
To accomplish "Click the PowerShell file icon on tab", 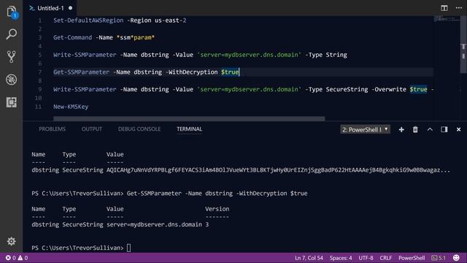I will [32, 8].
